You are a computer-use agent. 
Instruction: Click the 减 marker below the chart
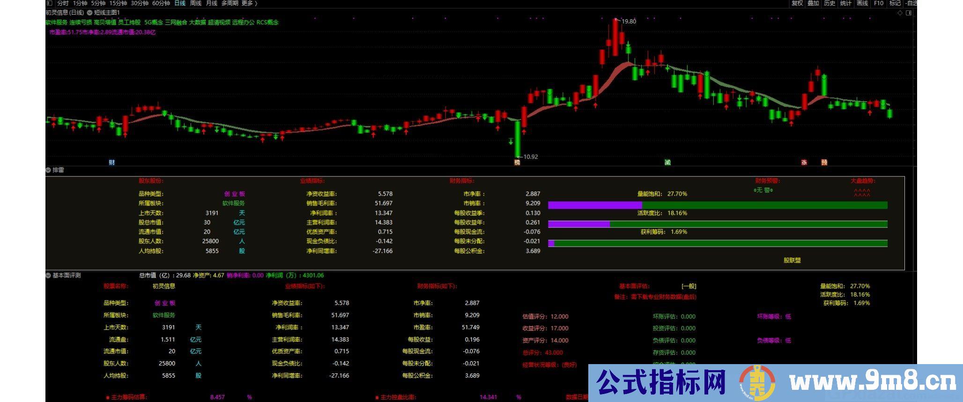click(x=667, y=162)
